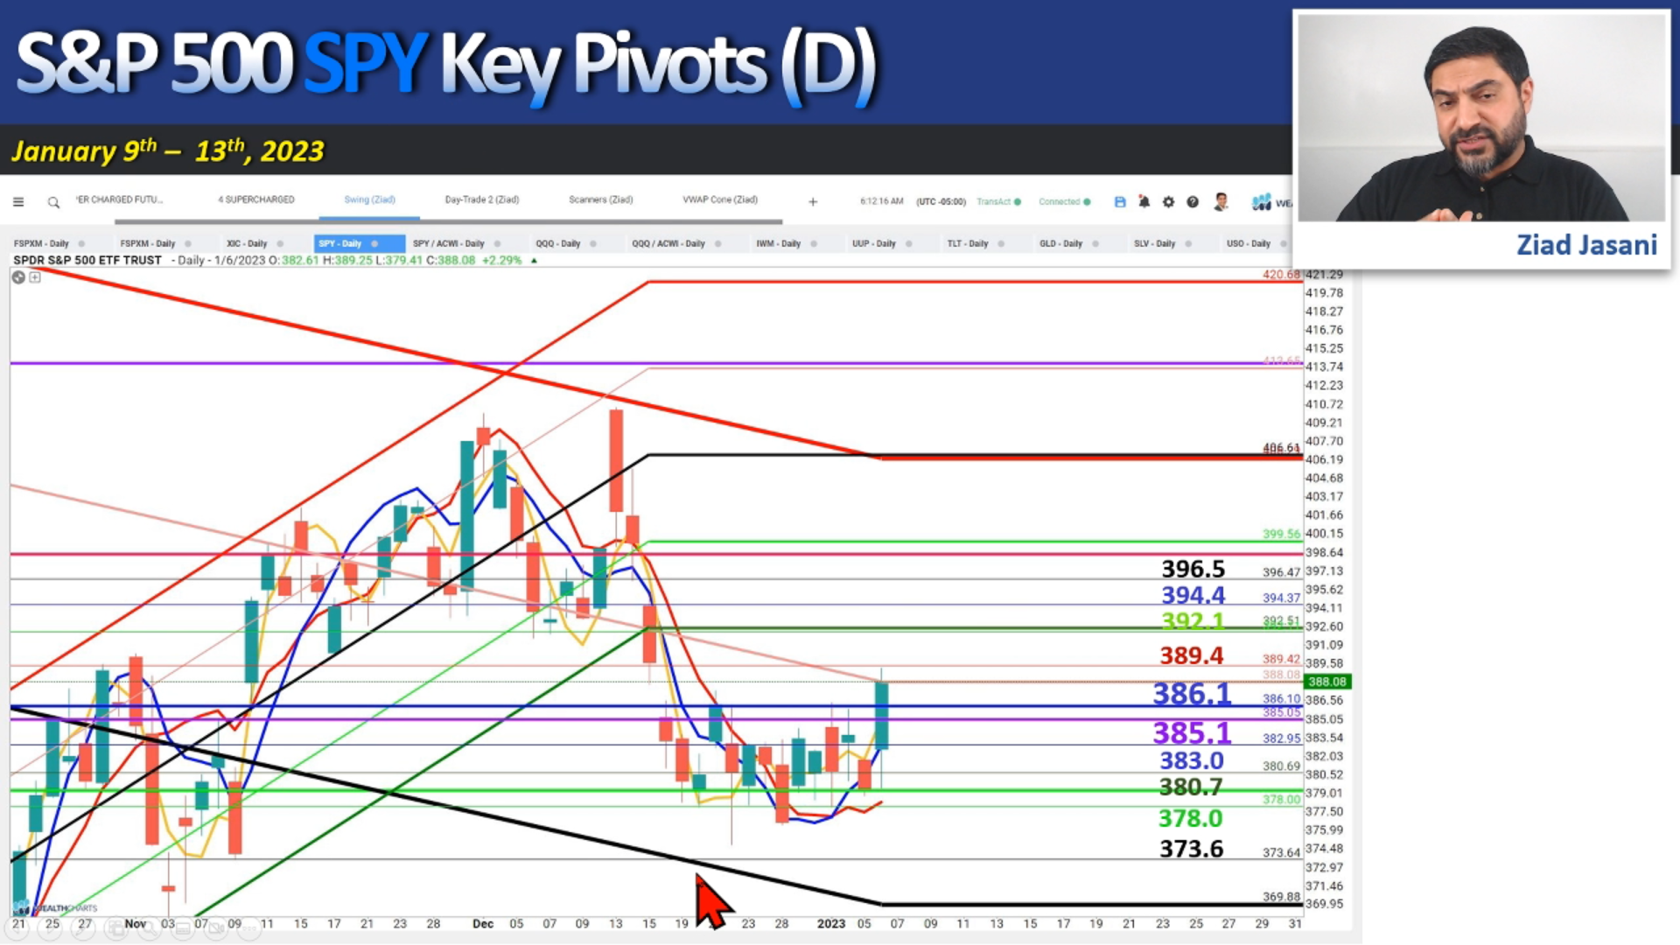The image size is (1680, 945).
Task: Open the SUPER CHARGED FUTU... workspace tab
Action: pos(119,199)
